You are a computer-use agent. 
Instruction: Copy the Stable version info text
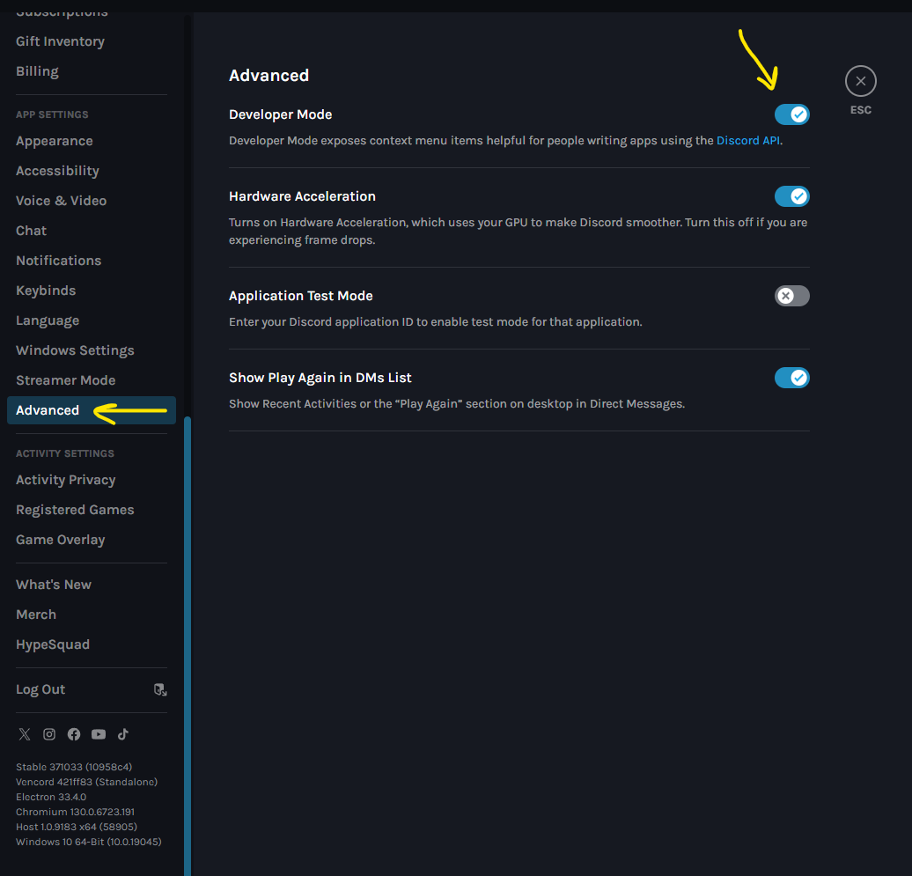pyautogui.click(x=74, y=767)
